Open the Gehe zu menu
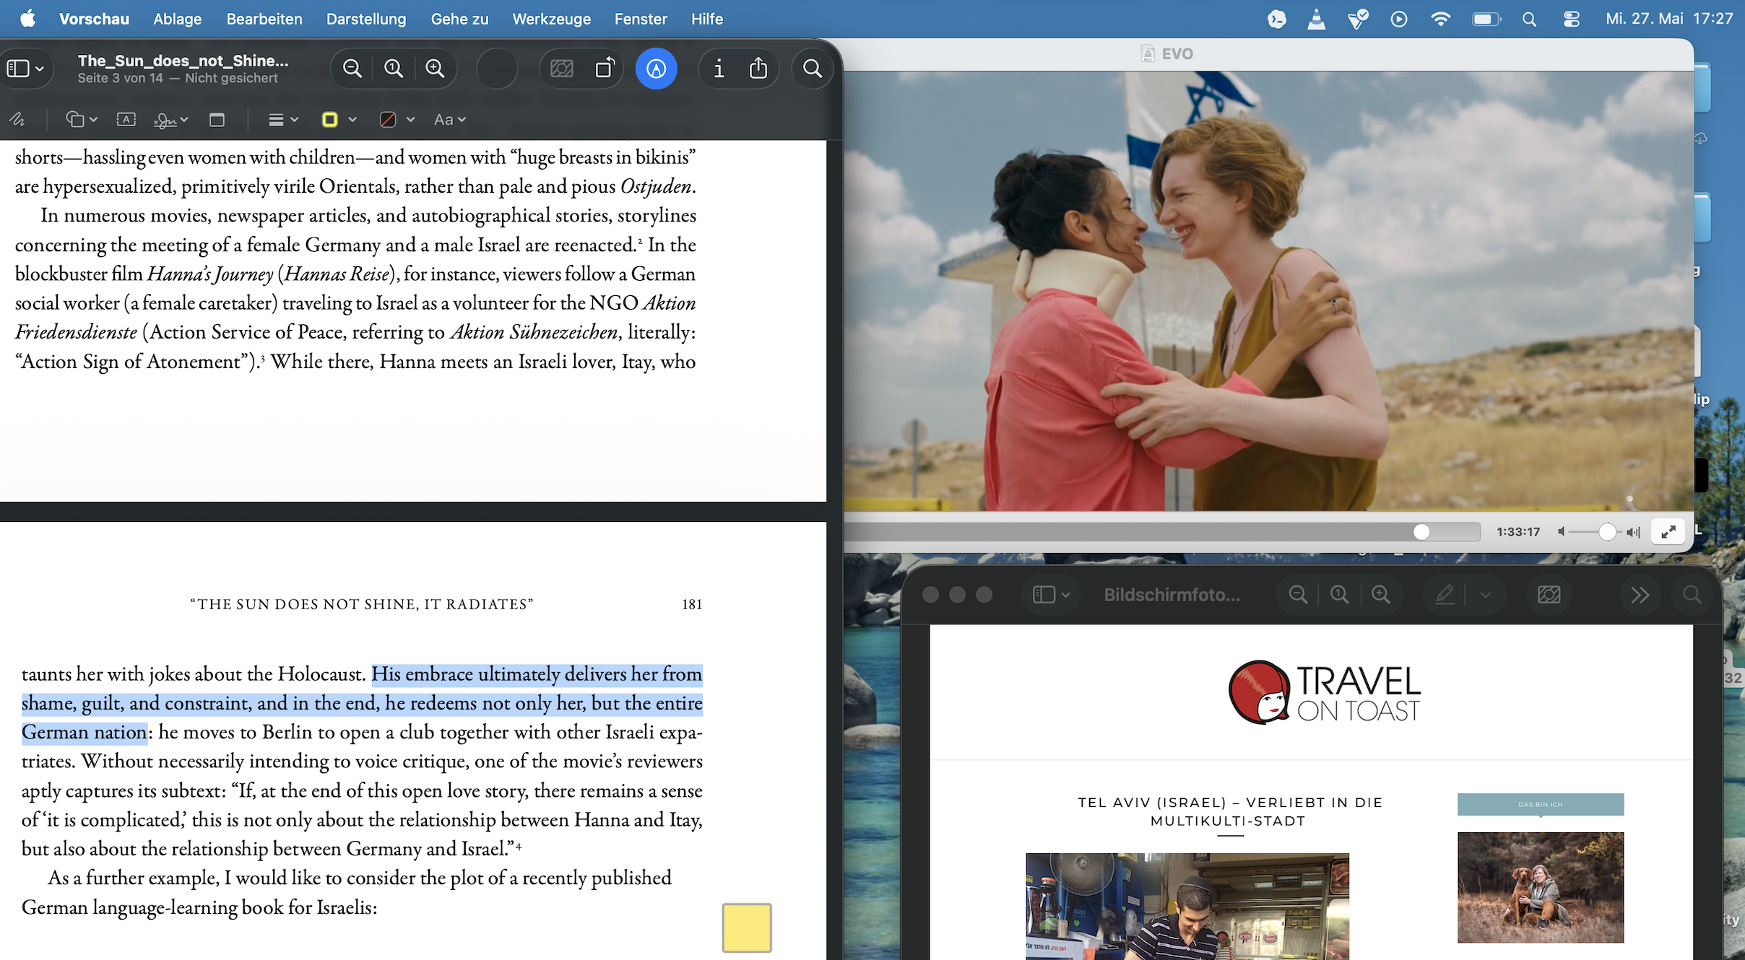Screen dimensions: 1745x960 tap(460, 19)
